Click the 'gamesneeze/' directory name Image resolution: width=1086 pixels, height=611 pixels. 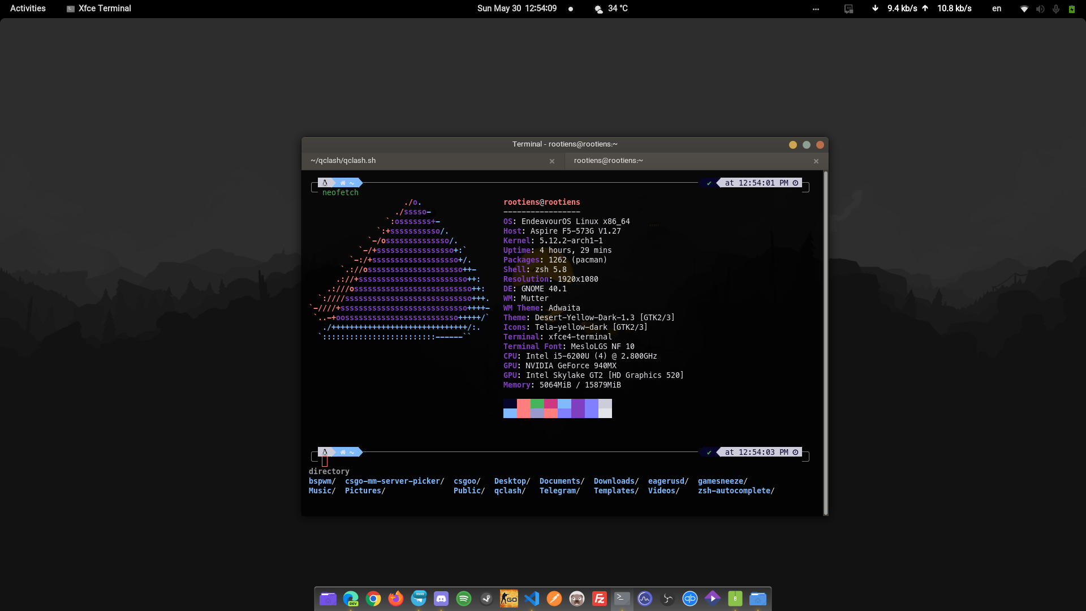point(723,481)
